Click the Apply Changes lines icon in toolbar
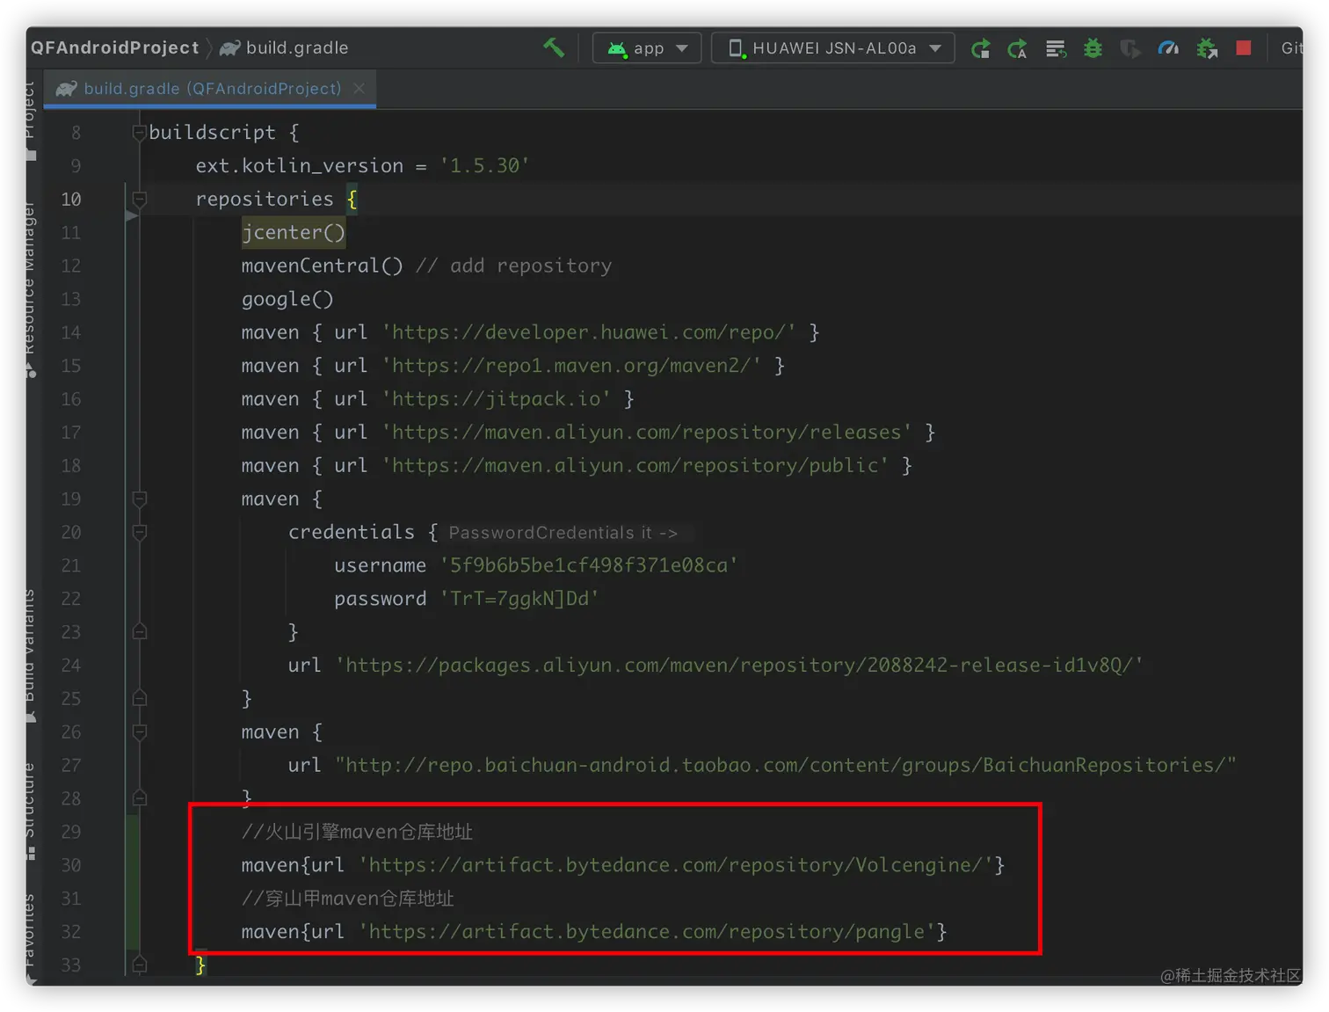The image size is (1329, 1012). [x=1056, y=48]
